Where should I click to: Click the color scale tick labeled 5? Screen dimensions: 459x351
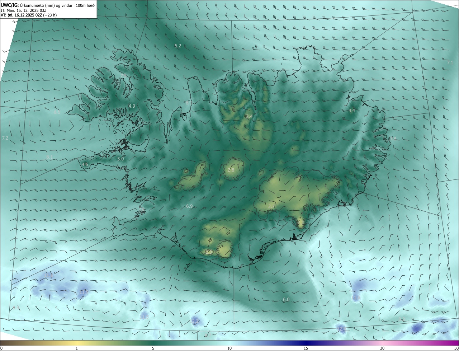(x=153, y=348)
